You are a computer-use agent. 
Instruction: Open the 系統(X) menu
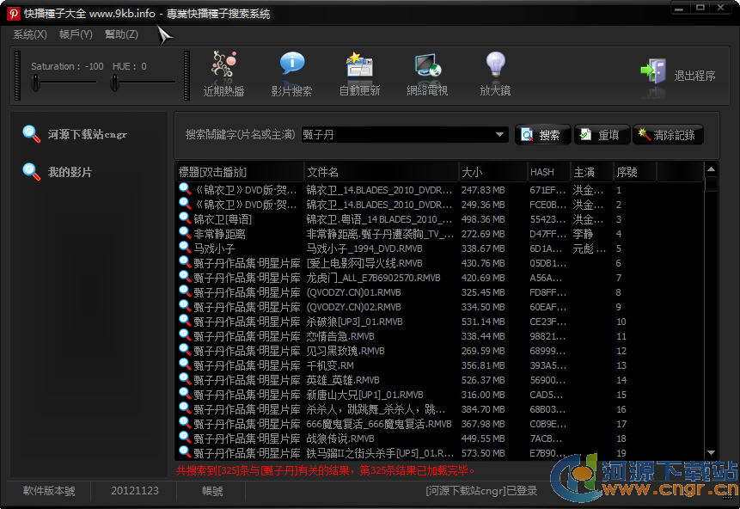[30, 34]
